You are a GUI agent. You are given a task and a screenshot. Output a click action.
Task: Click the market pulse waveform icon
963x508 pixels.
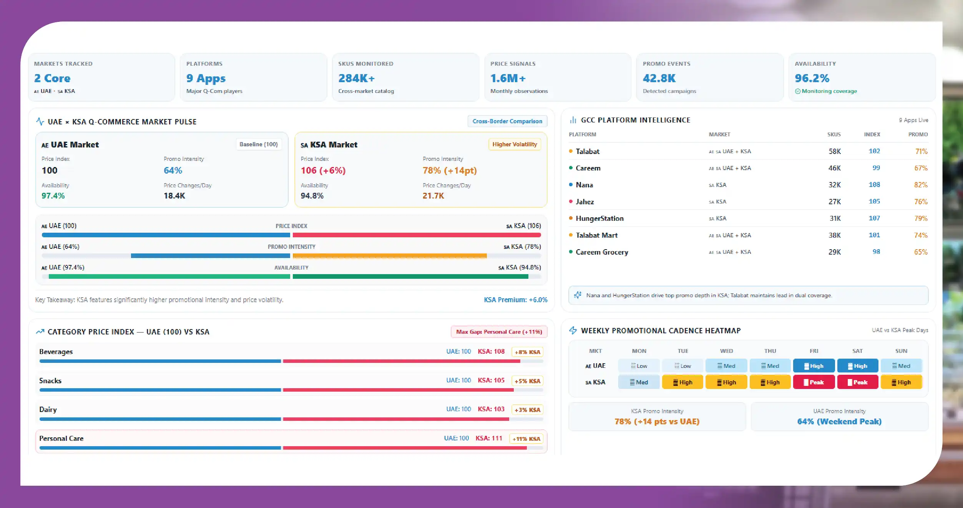(40, 121)
